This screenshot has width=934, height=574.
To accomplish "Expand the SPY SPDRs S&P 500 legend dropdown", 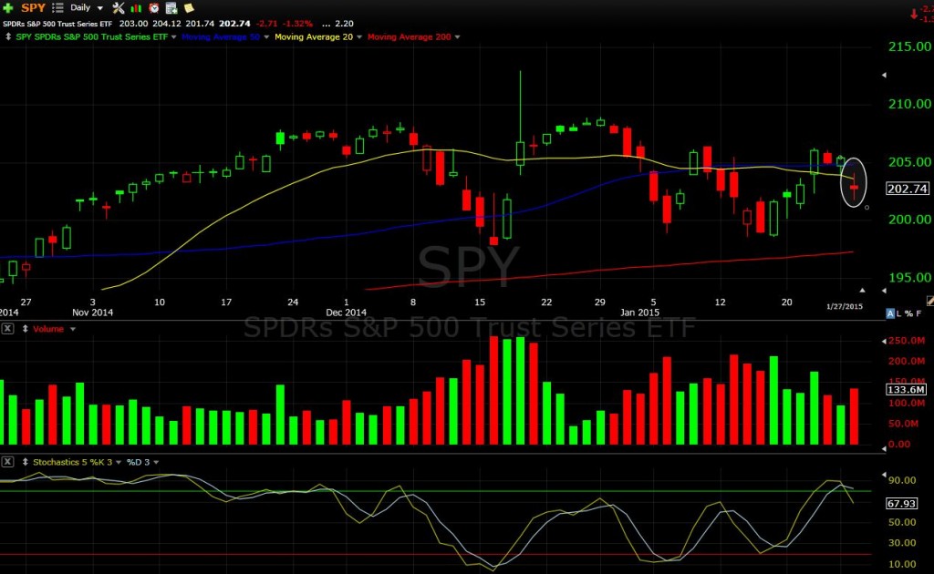I will pos(174,36).
